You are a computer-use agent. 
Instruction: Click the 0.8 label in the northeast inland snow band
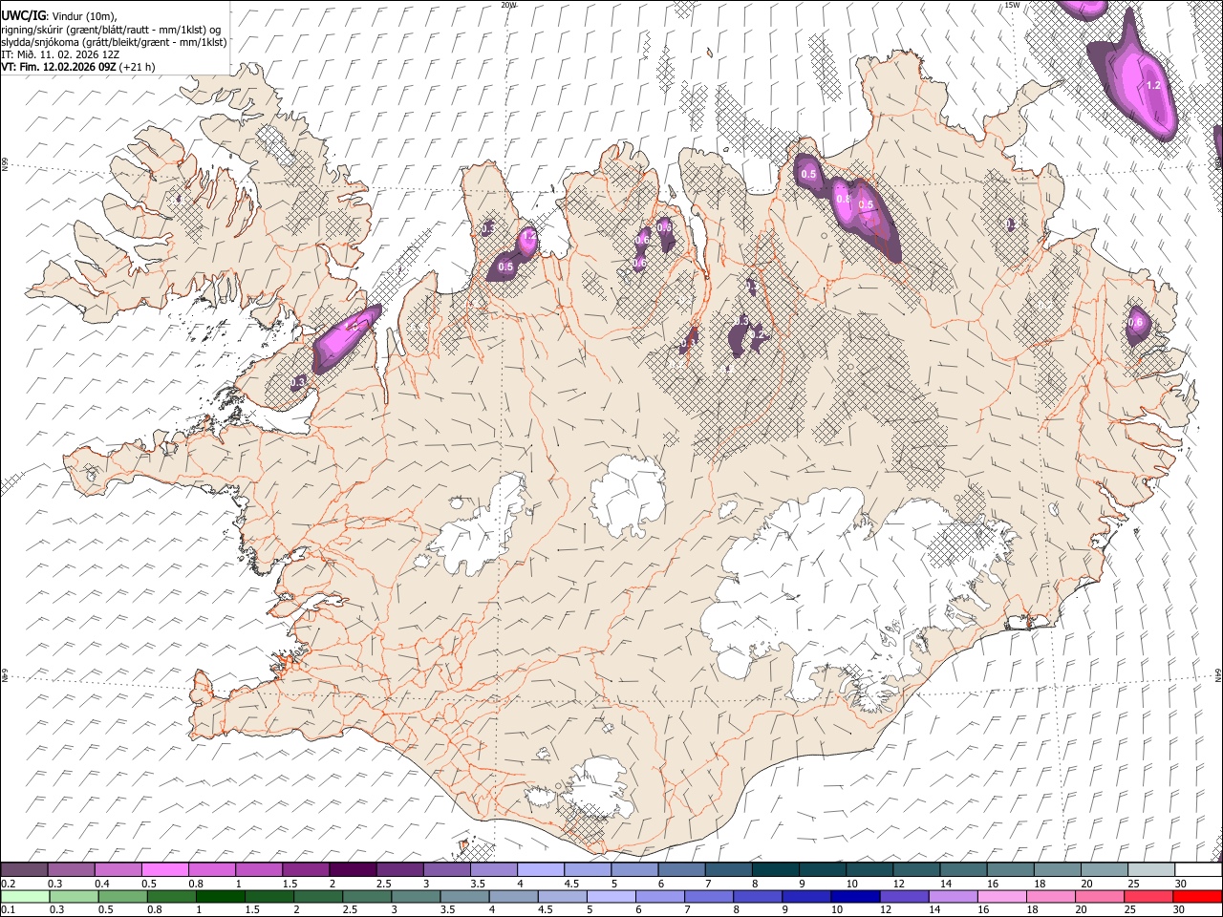click(x=843, y=200)
